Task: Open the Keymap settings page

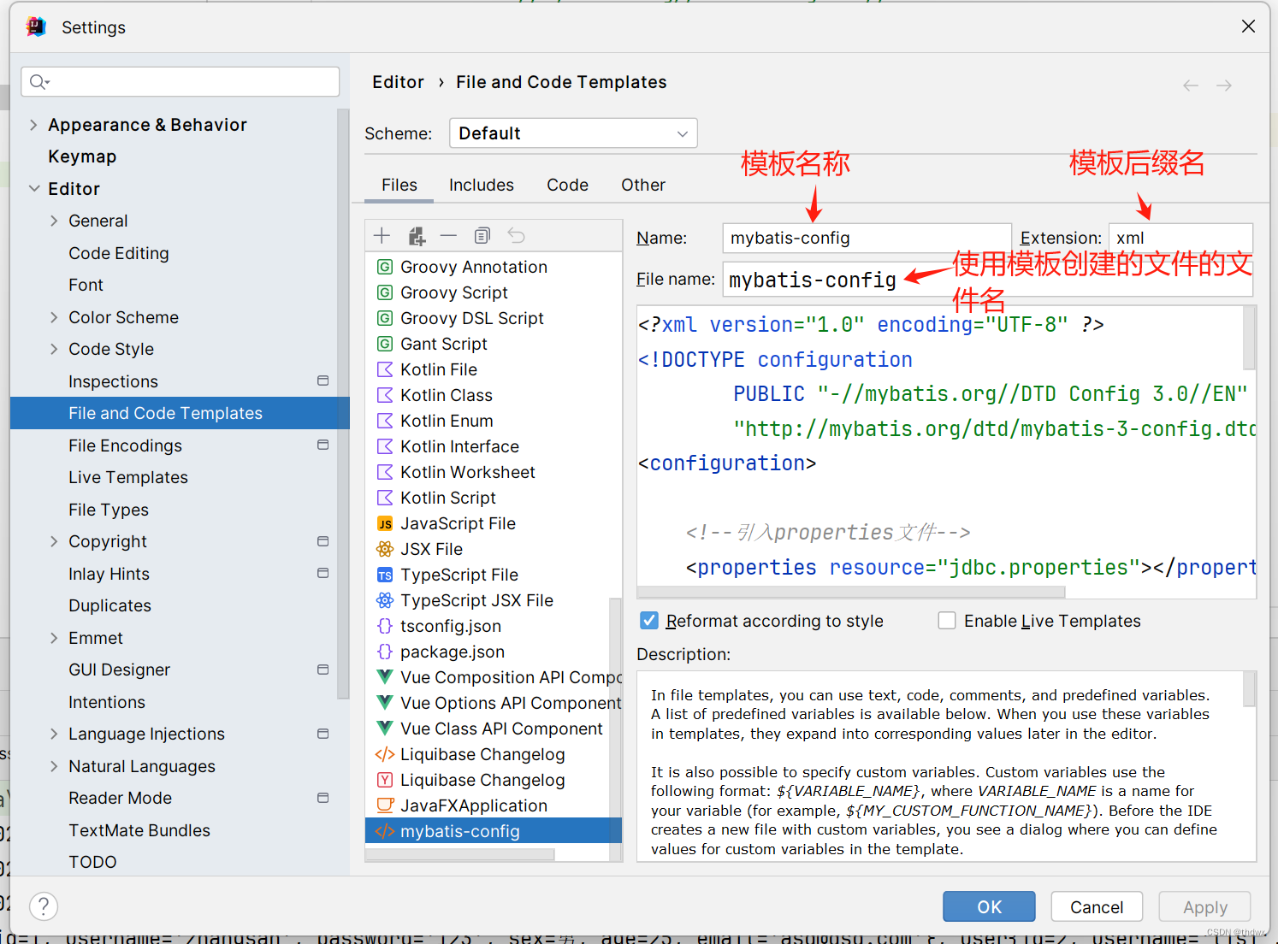Action: pos(82,156)
